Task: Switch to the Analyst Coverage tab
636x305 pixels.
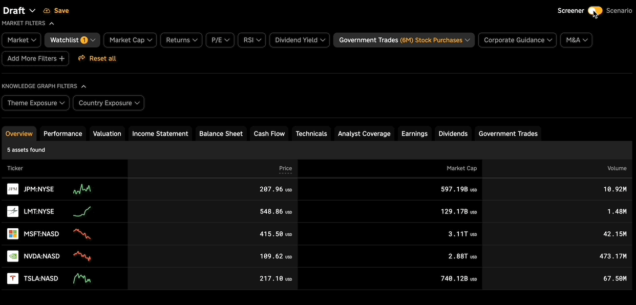Action: tap(364, 134)
